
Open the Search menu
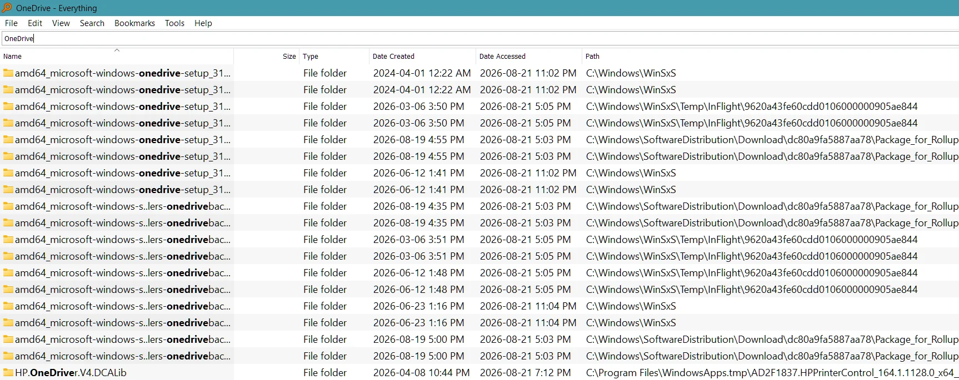(x=92, y=23)
